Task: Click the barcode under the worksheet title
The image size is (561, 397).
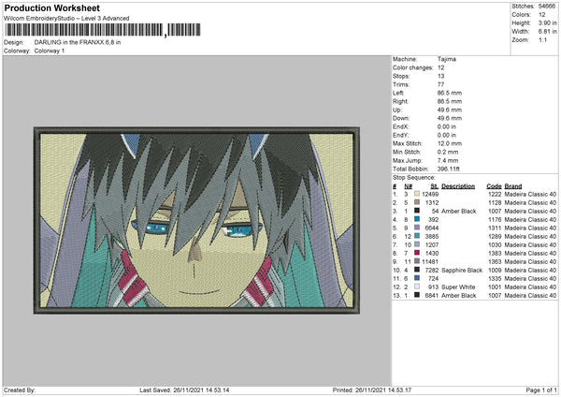Action: (x=103, y=30)
